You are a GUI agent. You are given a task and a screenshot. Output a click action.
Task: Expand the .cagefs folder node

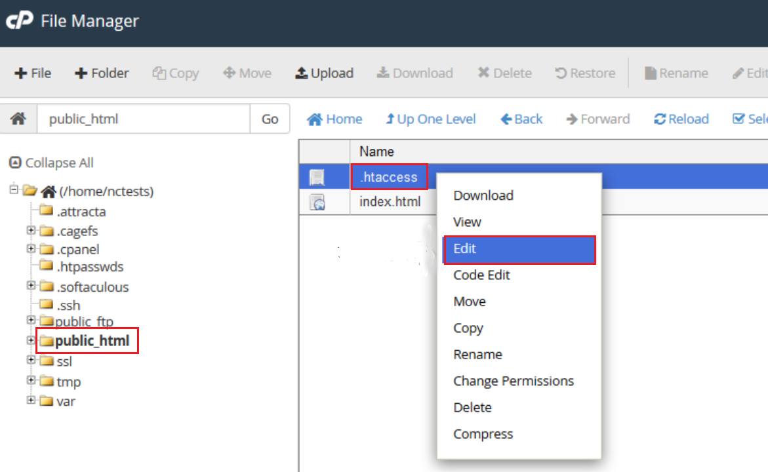[30, 230]
